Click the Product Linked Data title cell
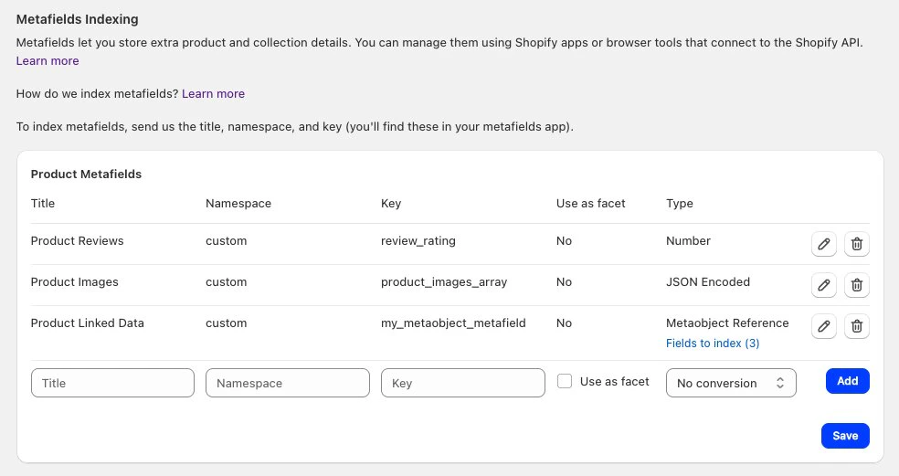Screen dimensions: 899x476 [87, 323]
